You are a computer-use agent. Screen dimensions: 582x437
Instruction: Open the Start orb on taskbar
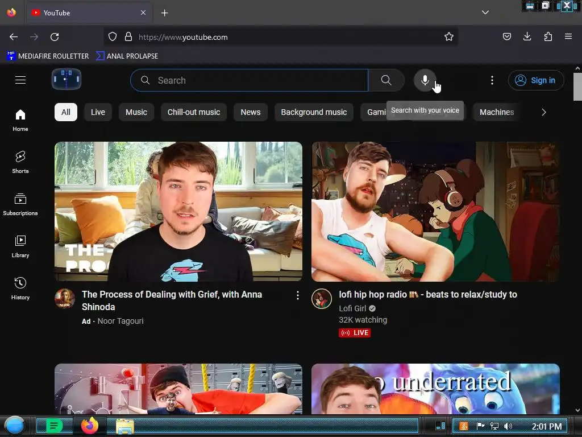click(x=15, y=426)
